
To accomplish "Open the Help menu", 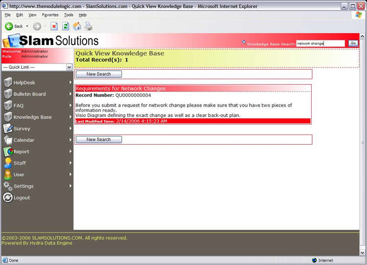I will 83,15.
